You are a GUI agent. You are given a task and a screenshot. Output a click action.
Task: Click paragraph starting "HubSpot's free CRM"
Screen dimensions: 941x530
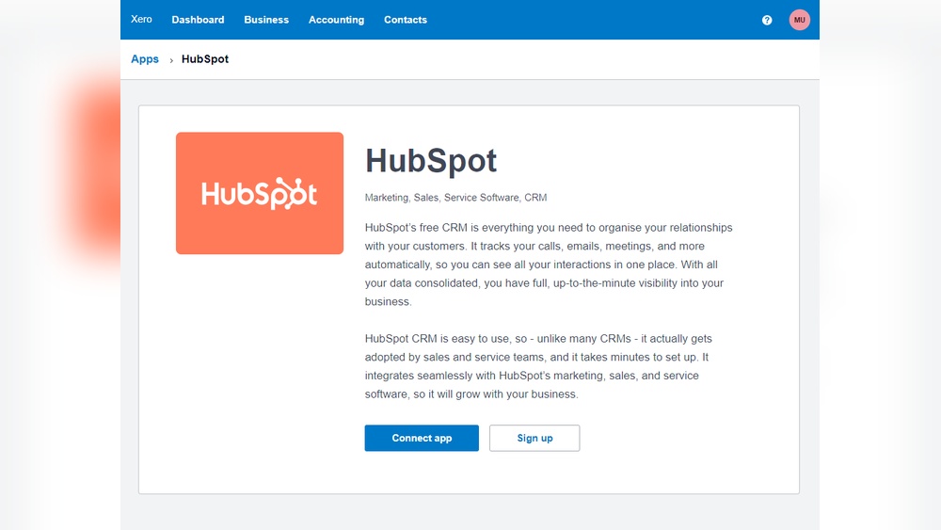click(x=549, y=265)
